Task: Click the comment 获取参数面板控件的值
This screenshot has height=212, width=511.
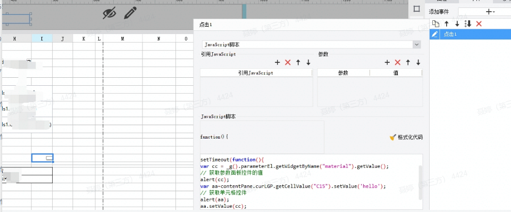Action: (231, 173)
